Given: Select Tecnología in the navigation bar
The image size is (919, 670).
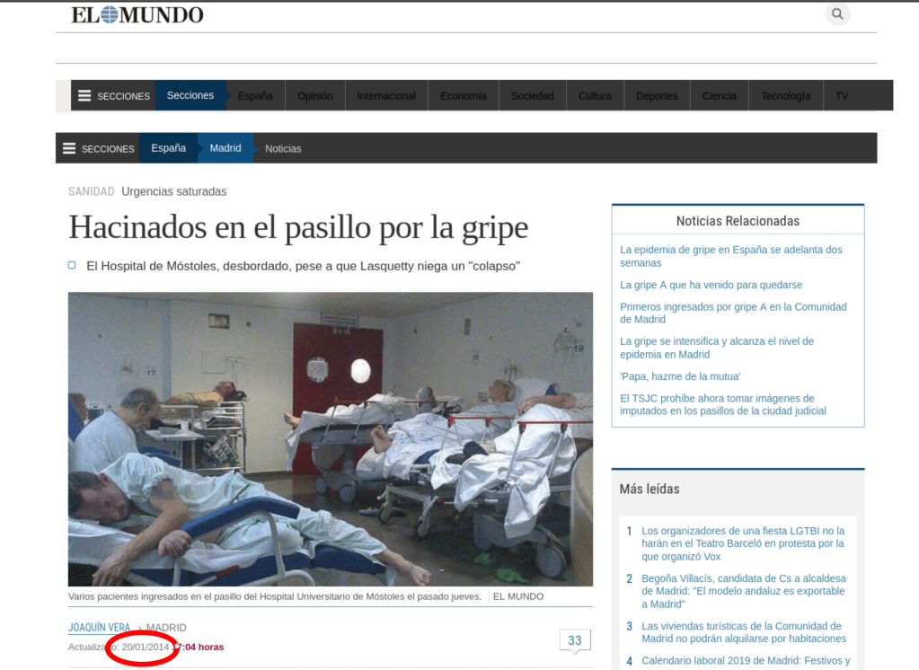Looking at the screenshot, I should (x=785, y=96).
